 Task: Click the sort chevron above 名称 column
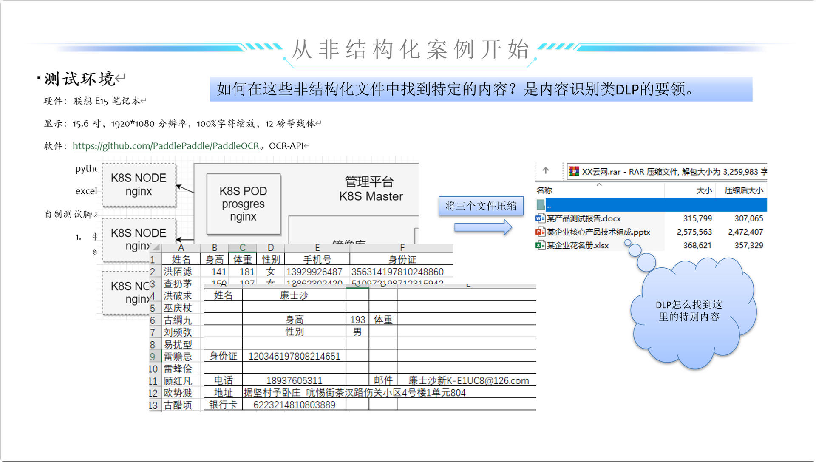(x=599, y=185)
